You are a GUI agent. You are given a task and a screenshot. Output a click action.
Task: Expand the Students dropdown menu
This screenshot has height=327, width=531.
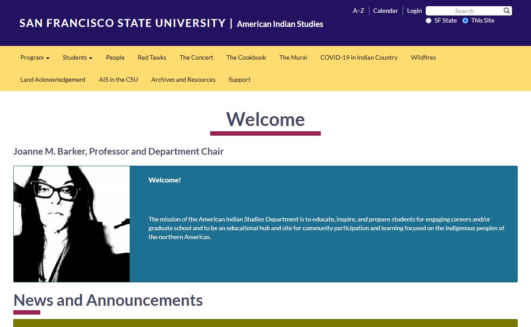(77, 57)
